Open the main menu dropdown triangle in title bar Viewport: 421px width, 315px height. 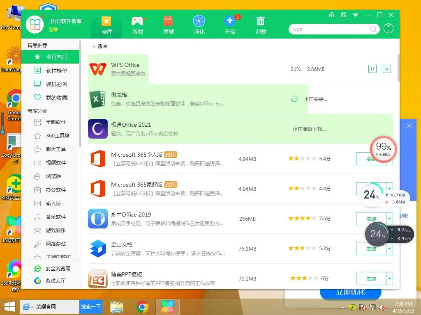(355, 15)
